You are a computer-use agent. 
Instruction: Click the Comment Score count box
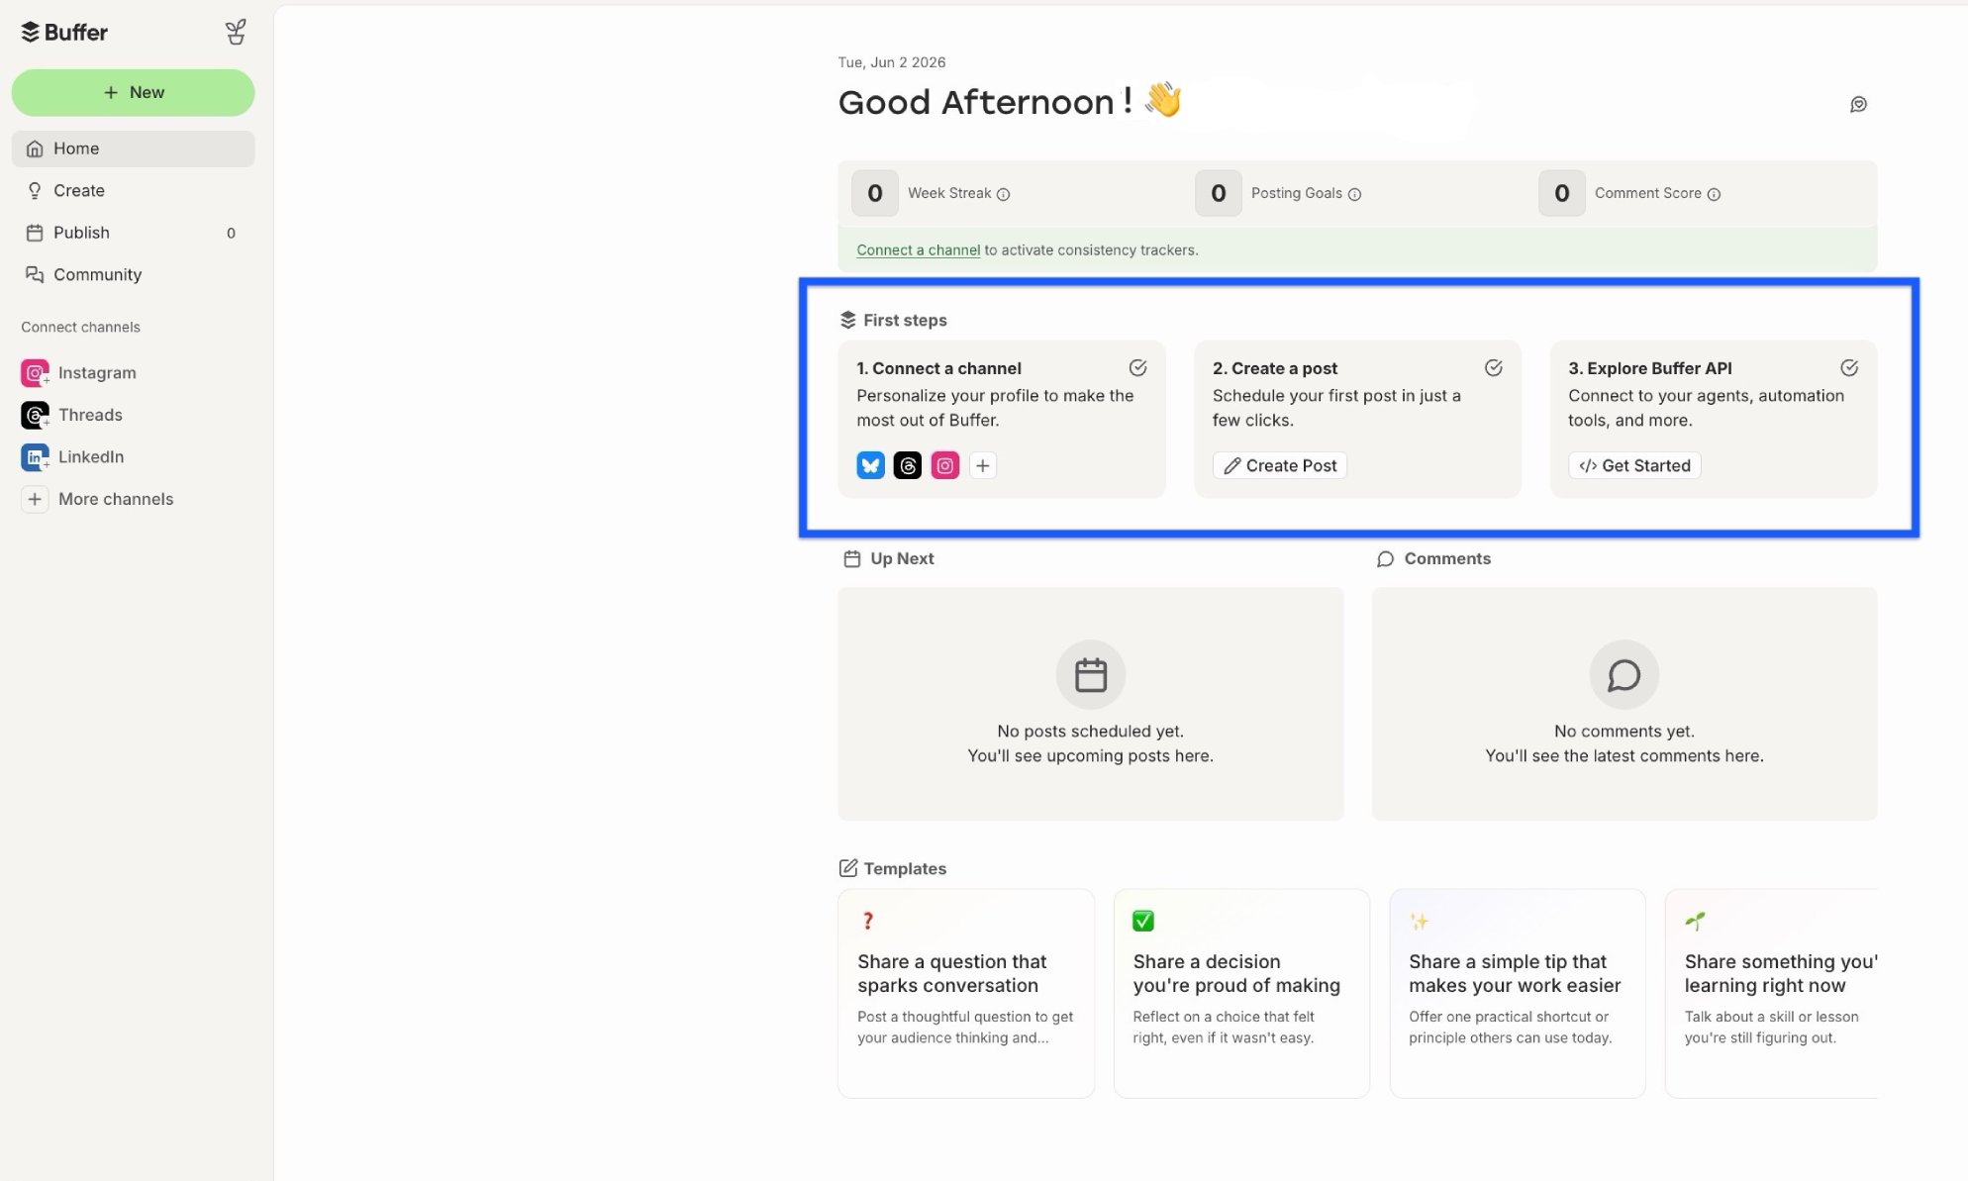[1562, 193]
